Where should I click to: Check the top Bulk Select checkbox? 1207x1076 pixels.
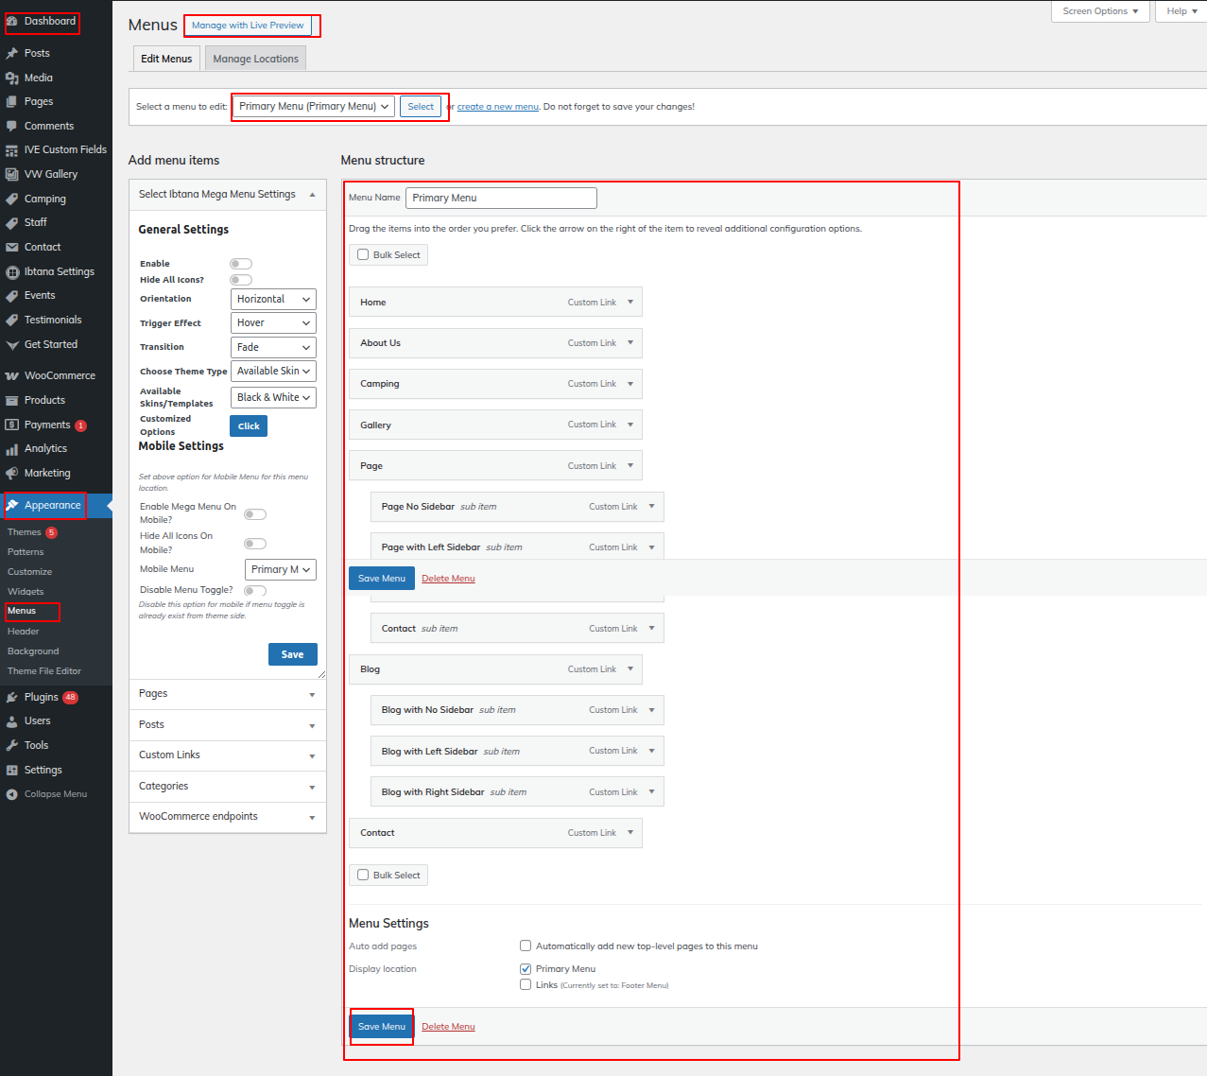click(363, 255)
